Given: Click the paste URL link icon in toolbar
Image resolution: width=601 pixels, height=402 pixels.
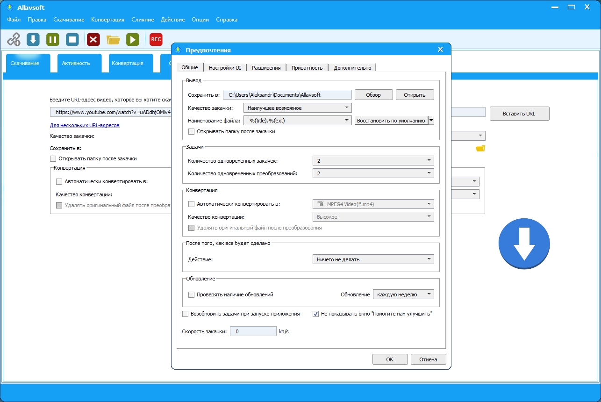Looking at the screenshot, I should pyautogui.click(x=14, y=39).
